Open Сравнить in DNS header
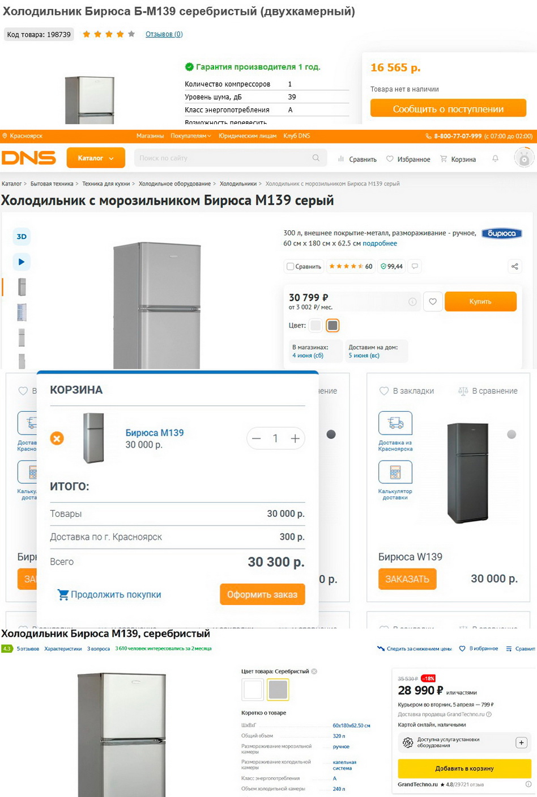This screenshot has width=537, height=797. (x=357, y=159)
